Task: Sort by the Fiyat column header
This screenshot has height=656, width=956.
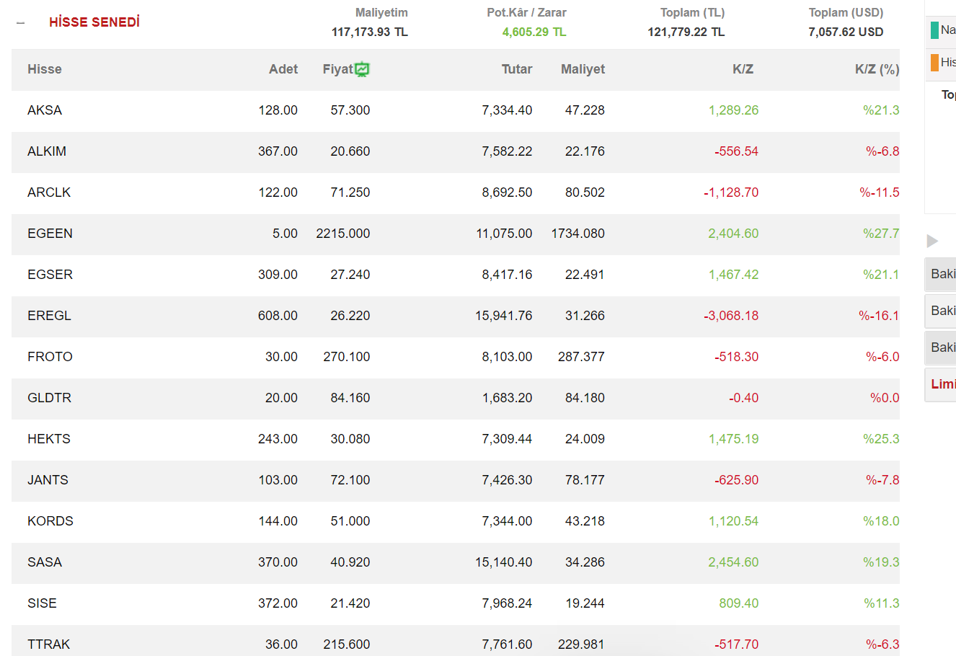Action: [337, 69]
